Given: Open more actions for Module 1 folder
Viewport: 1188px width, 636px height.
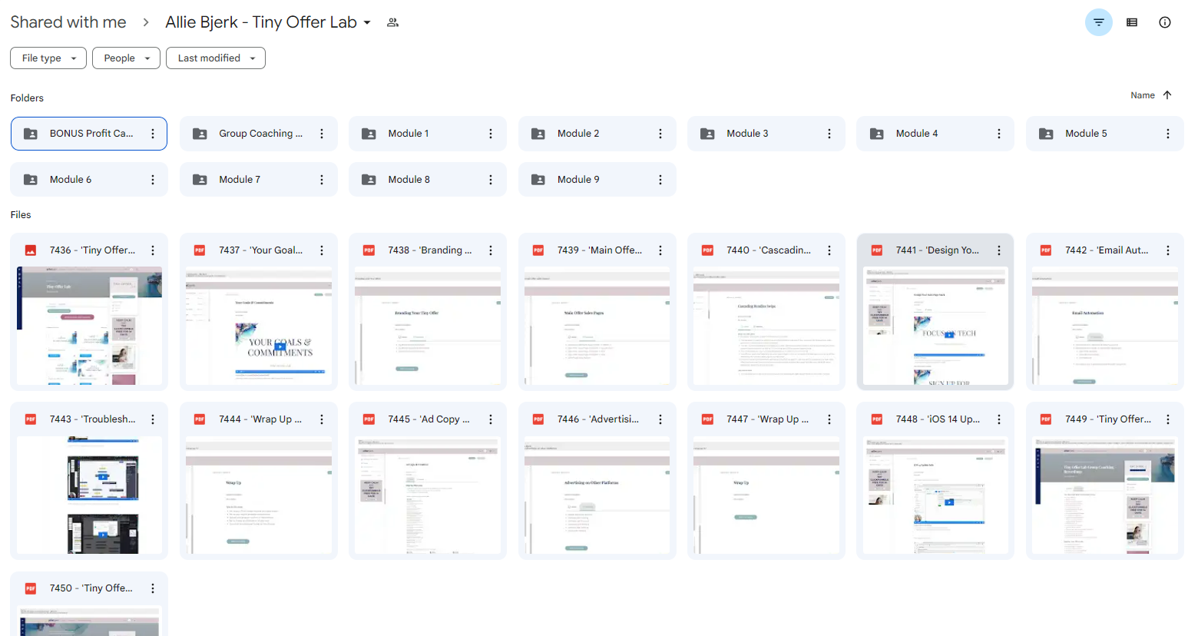Looking at the screenshot, I should tap(491, 134).
